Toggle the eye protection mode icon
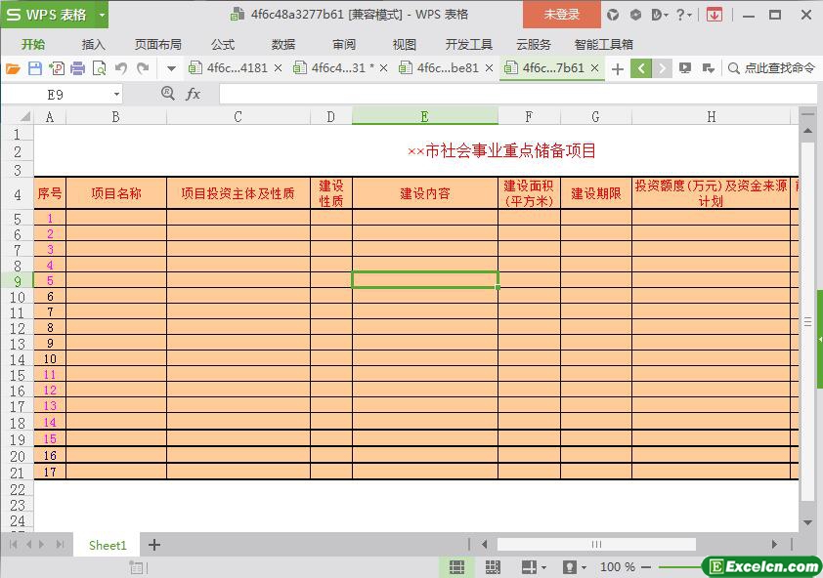This screenshot has width=823, height=578. coord(570,566)
